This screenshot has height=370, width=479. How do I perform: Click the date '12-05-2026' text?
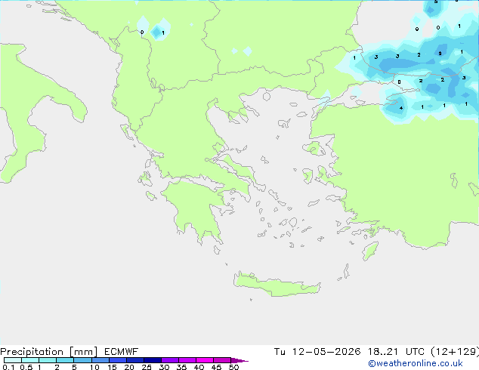[326, 352]
